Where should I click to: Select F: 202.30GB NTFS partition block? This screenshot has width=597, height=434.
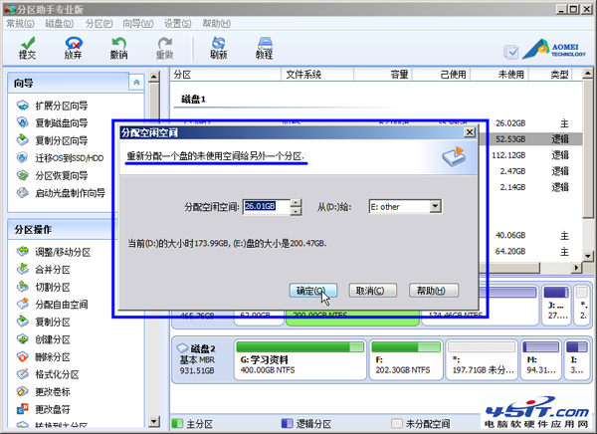(406, 359)
